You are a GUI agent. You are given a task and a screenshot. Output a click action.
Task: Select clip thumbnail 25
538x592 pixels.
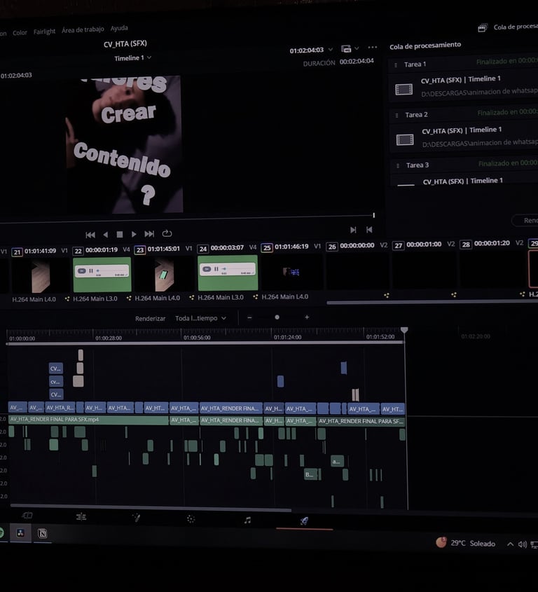coord(292,272)
